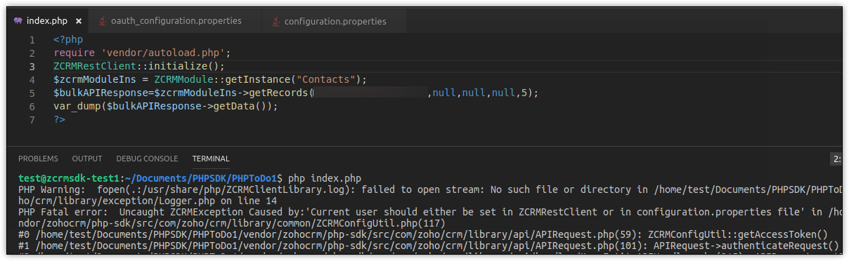This screenshot has width=849, height=261.
Task: Click line number 5 in the gutter
Action: click(32, 93)
